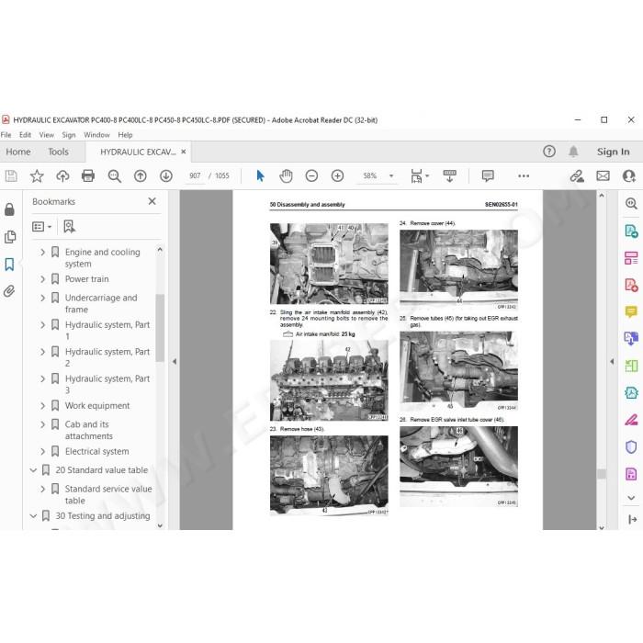
Task: Open more tools ellipsis
Action: click(524, 176)
